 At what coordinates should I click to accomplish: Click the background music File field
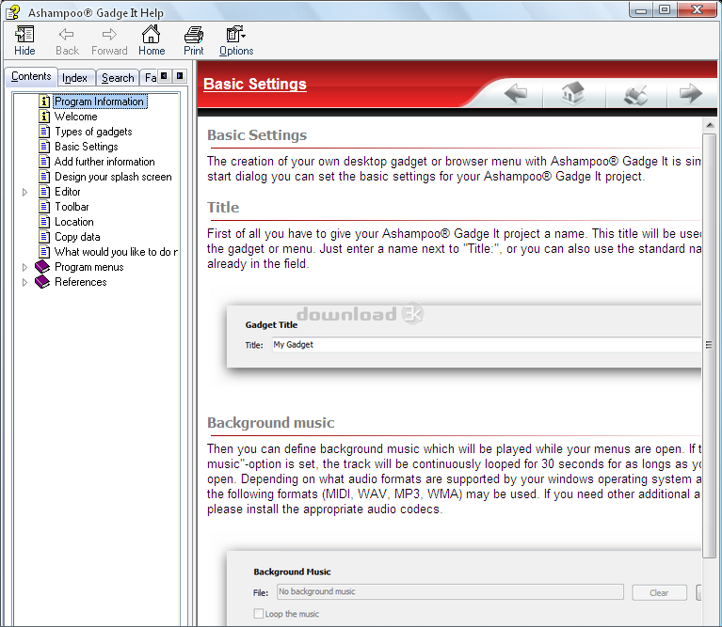[x=450, y=591]
